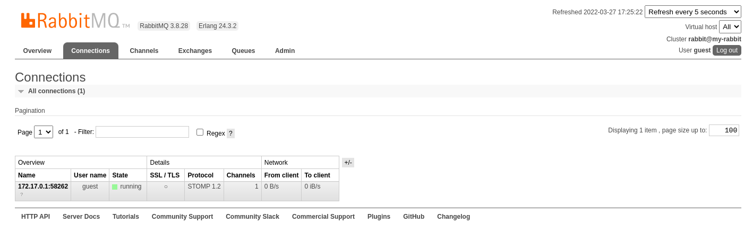Toggle the +/- columns button

coord(348,163)
